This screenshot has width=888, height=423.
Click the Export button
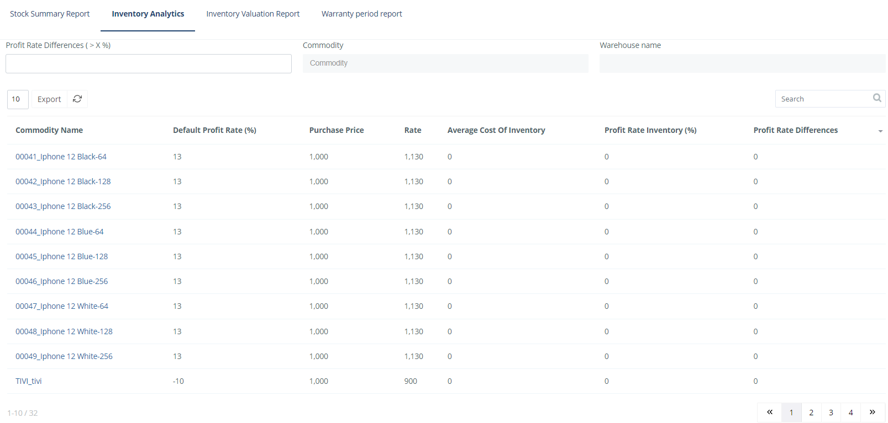pos(49,99)
